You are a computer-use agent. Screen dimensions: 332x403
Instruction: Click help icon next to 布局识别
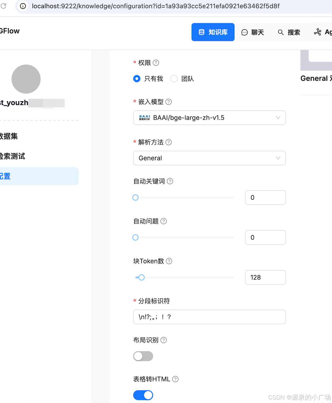(x=164, y=340)
